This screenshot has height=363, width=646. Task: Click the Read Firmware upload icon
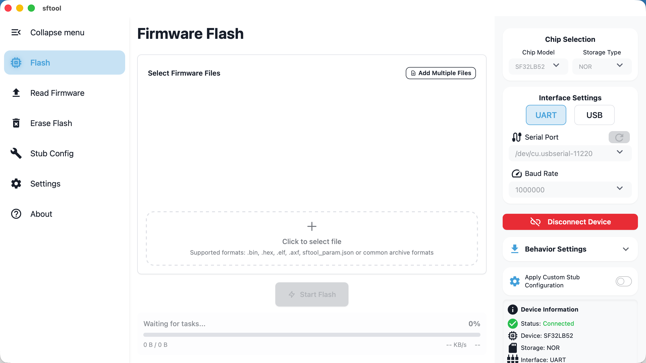[16, 93]
